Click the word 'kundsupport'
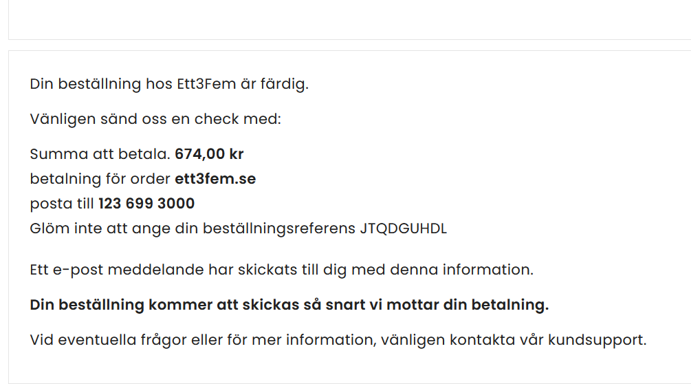The height and width of the screenshot is (384, 691). [x=597, y=340]
